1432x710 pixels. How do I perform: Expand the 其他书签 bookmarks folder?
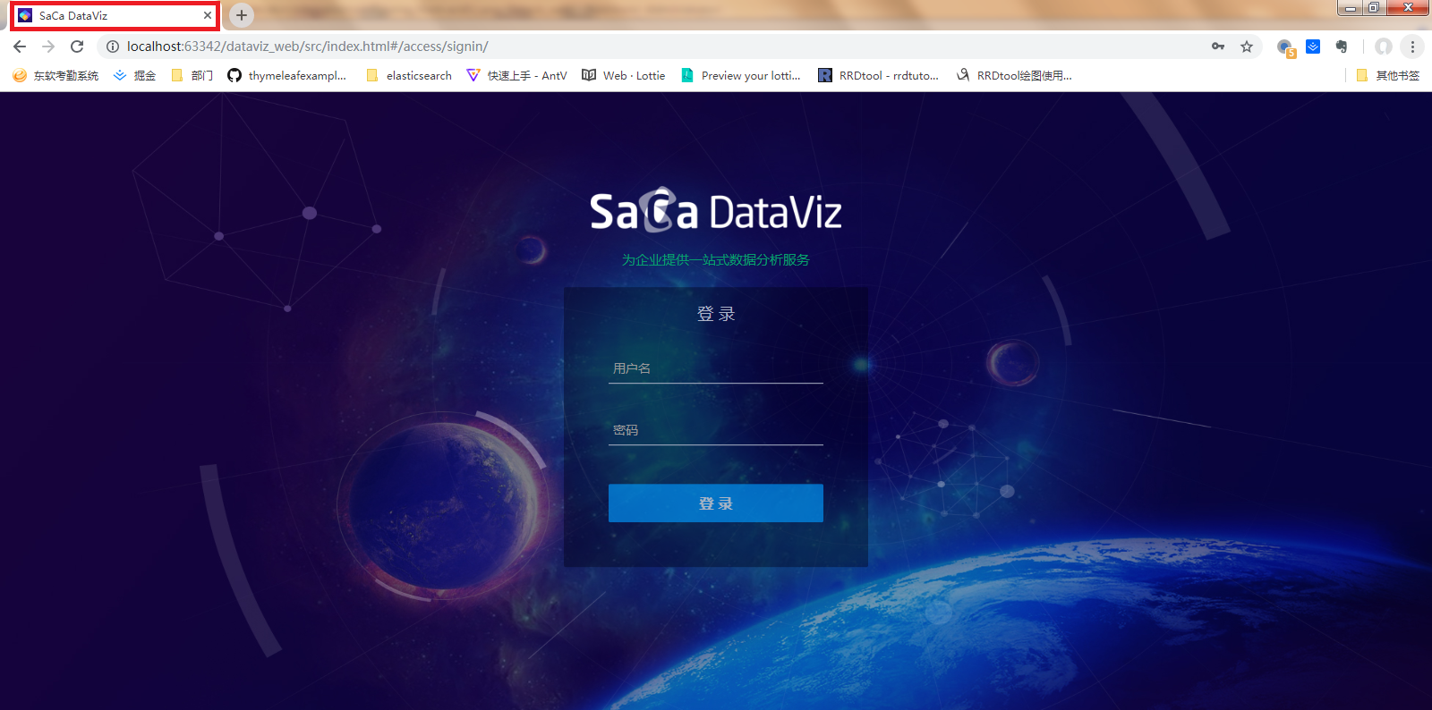[x=1388, y=76]
